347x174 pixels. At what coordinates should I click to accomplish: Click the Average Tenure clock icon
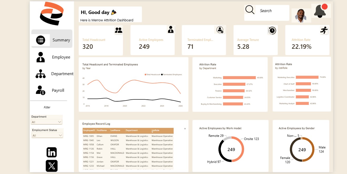coord(272,31)
